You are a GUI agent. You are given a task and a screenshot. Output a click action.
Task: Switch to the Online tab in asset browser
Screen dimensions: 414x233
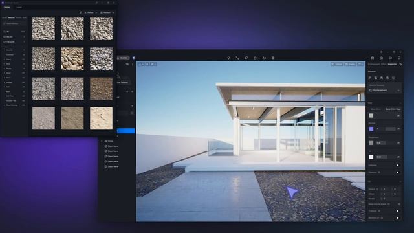point(7,7)
